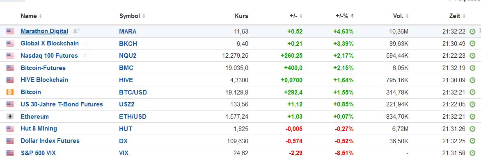
Task: Click the US flag icon beside Hut 8 Mining
Action: [10, 129]
